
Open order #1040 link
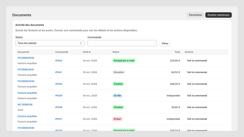59,84
